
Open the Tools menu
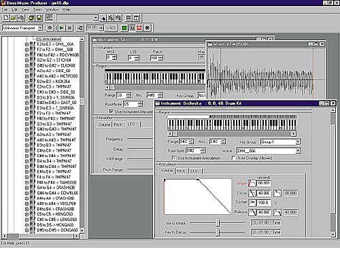pyautogui.click(x=37, y=10)
